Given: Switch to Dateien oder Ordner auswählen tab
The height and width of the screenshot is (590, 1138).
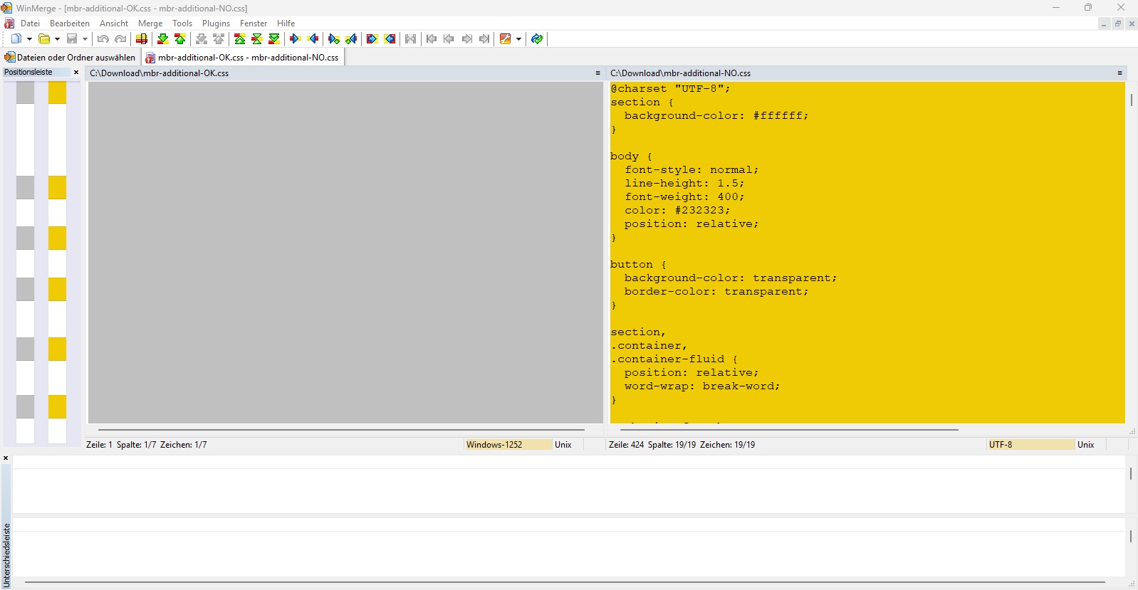Looking at the screenshot, I should tap(71, 58).
